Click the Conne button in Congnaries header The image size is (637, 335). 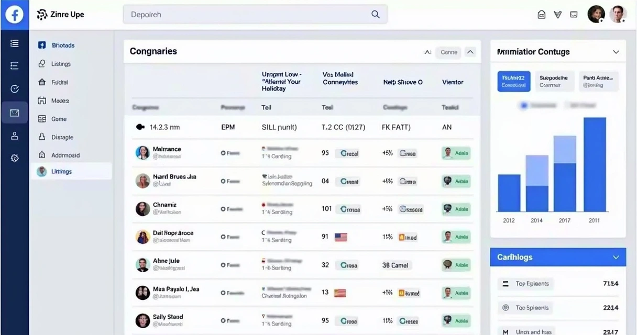[449, 52]
